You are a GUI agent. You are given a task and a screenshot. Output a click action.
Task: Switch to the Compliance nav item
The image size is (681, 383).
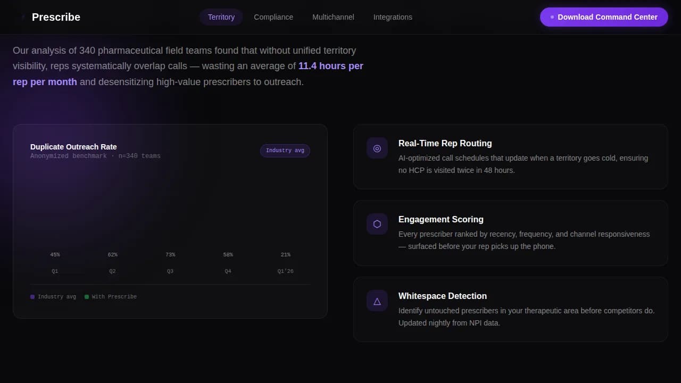tap(273, 17)
